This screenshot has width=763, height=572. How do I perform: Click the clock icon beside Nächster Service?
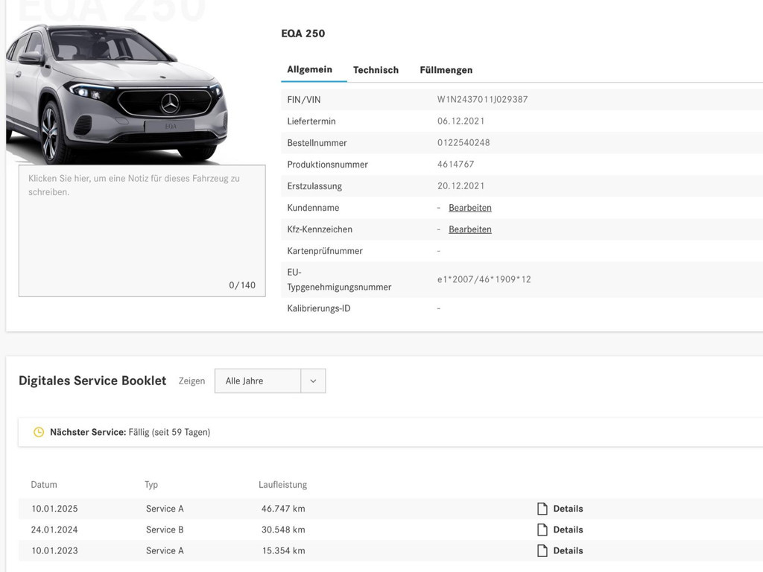click(39, 431)
